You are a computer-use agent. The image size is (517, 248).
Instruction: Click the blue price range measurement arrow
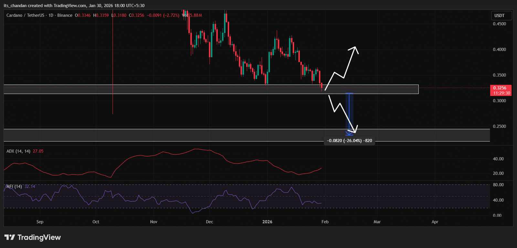[349, 113]
